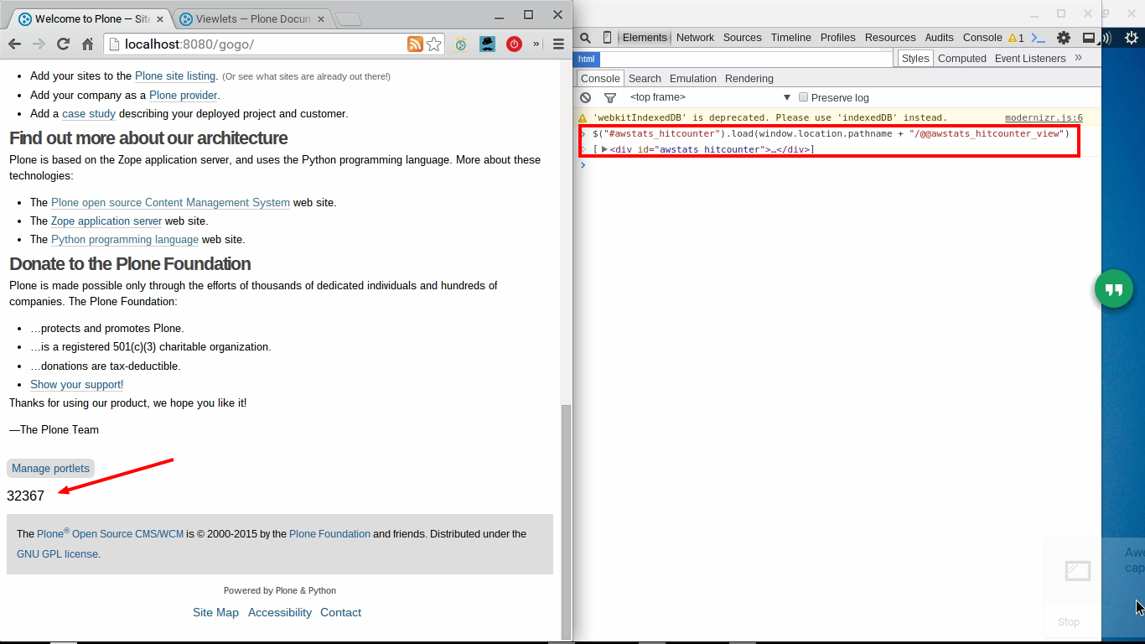Expand the awstats_hitcounter div node

604,149
